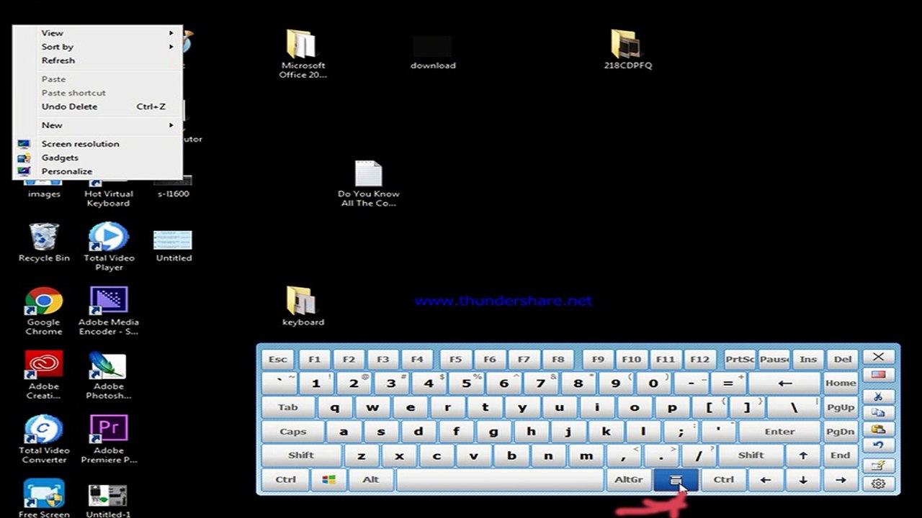Toggle the left Ctrl key beside Windows key
The width and height of the screenshot is (922, 518).
[x=285, y=480]
